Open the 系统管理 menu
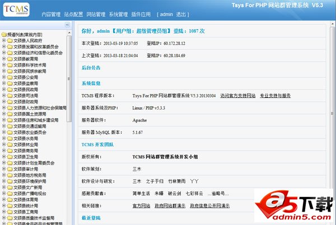 pos(118,15)
